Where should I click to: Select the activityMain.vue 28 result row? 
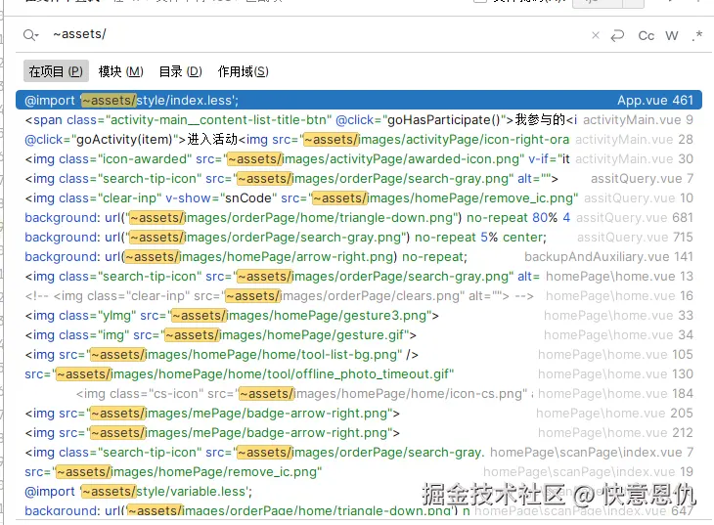pos(359,140)
